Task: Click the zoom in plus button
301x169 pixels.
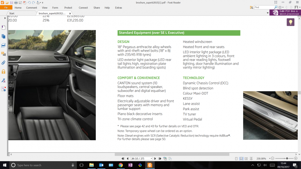Action: [296, 158]
